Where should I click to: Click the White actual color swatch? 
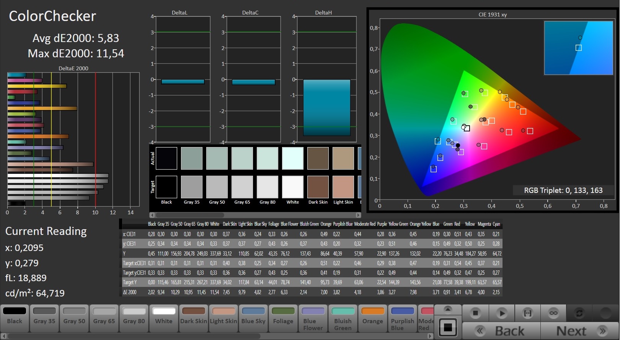[x=293, y=158]
